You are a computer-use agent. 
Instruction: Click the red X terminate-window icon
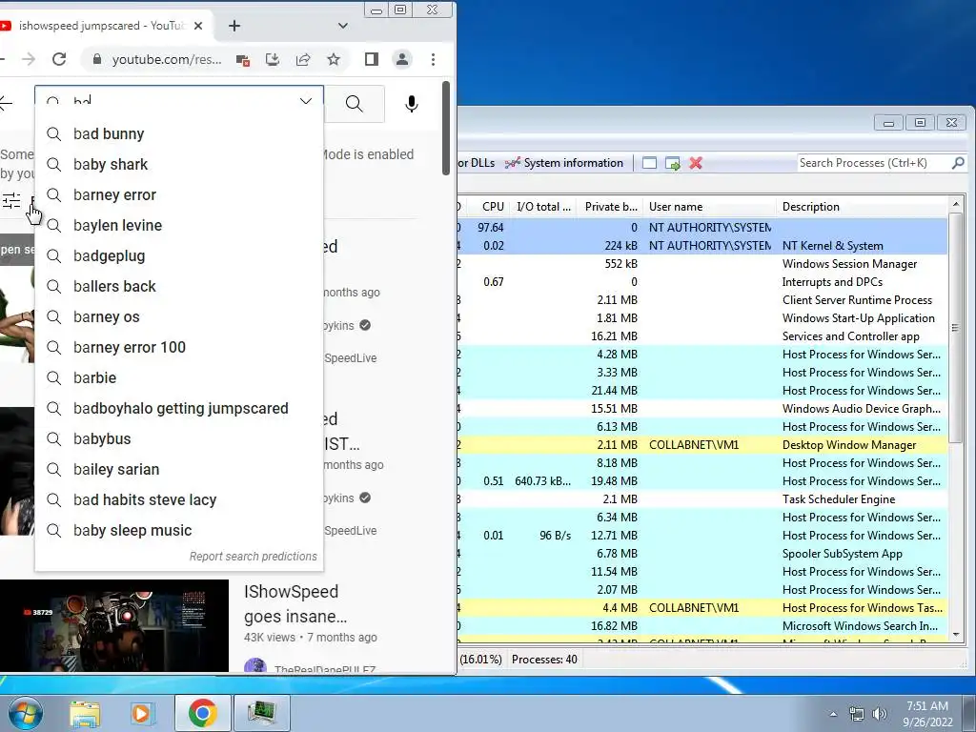tap(696, 163)
